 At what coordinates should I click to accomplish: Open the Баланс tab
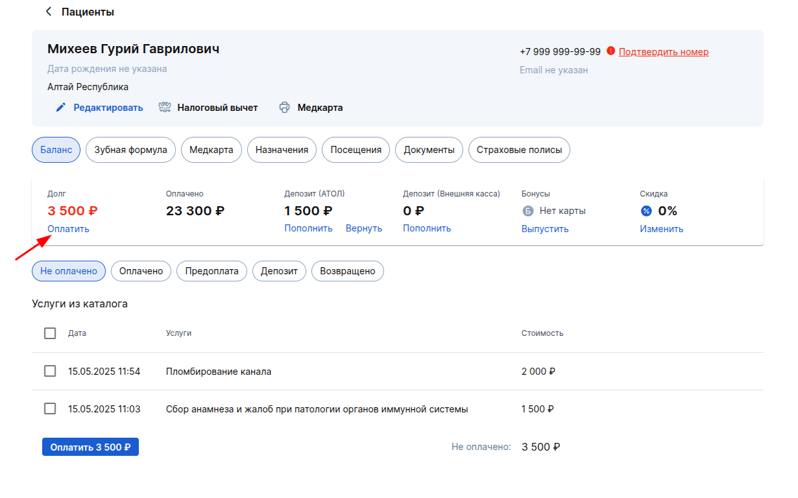click(56, 150)
